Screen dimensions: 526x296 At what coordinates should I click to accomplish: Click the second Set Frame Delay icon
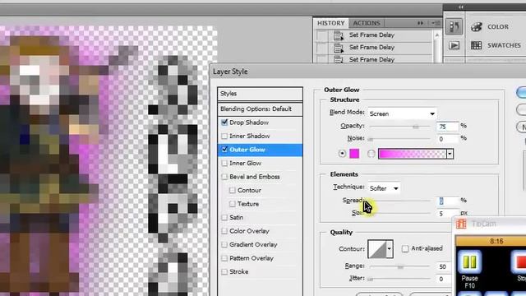[339, 48]
